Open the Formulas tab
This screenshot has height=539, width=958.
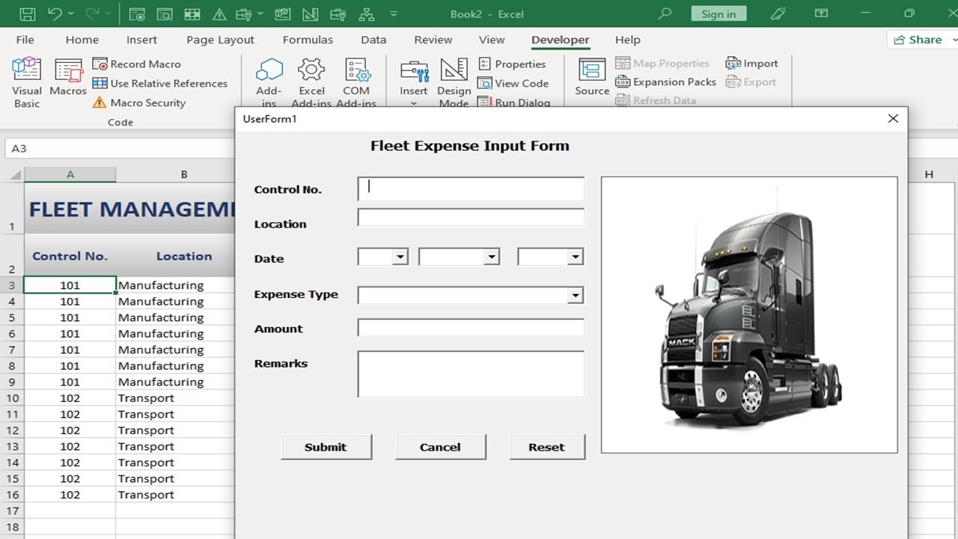pyautogui.click(x=308, y=40)
